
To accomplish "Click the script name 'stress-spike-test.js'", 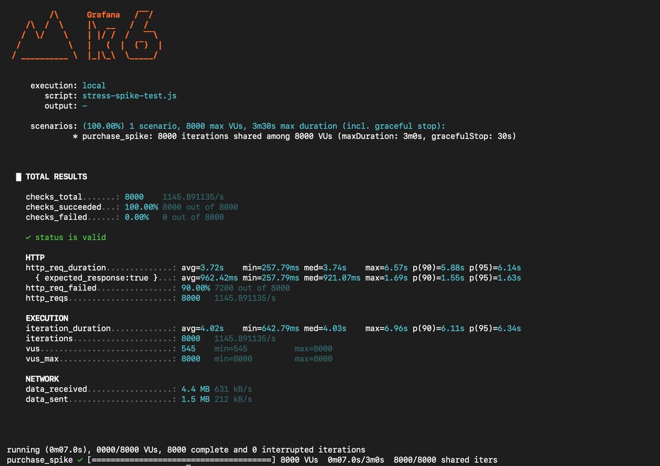I will coord(129,96).
